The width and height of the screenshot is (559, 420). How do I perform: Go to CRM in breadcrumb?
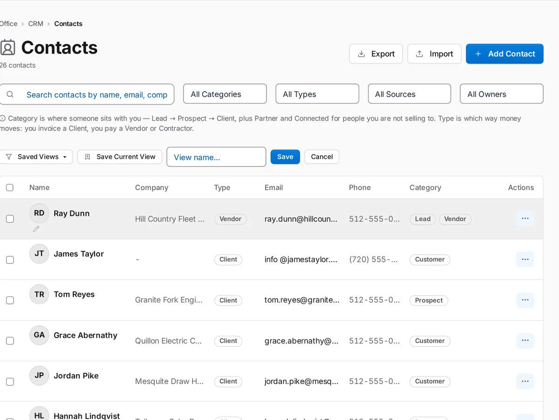click(x=36, y=24)
